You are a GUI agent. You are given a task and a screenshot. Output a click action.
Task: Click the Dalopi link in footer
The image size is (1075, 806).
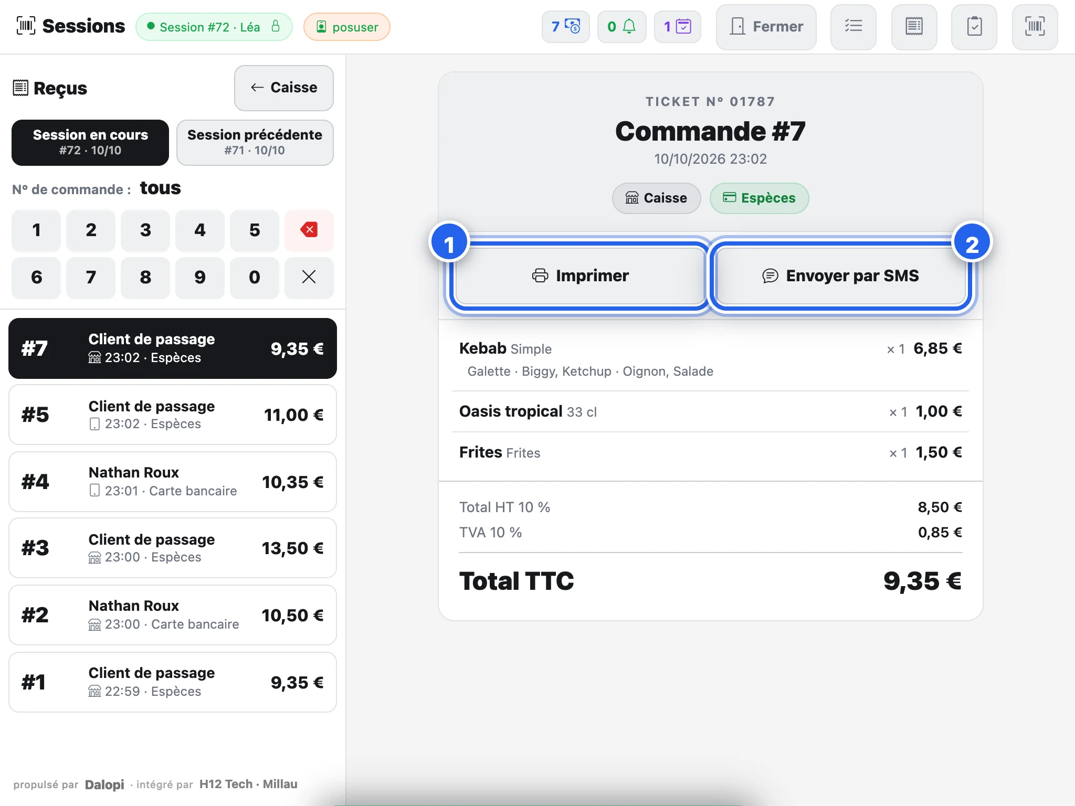[x=104, y=784]
